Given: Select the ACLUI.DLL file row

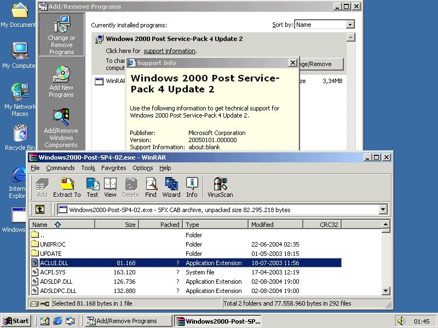Looking at the screenshot, I should (186, 263).
